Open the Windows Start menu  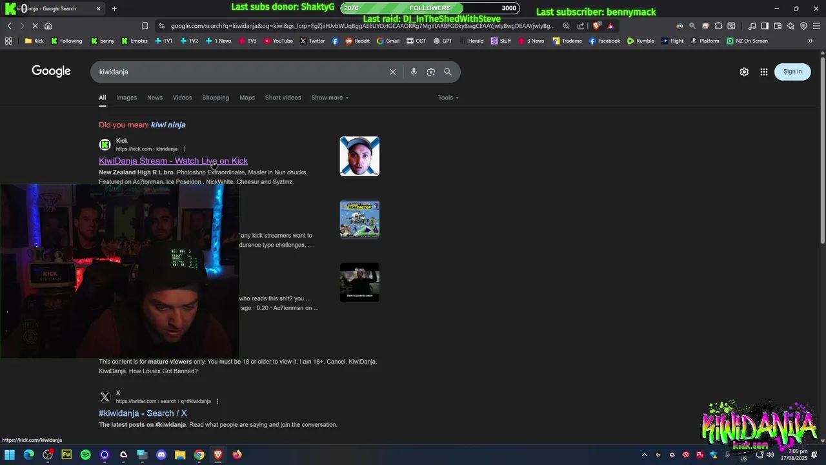click(x=10, y=455)
